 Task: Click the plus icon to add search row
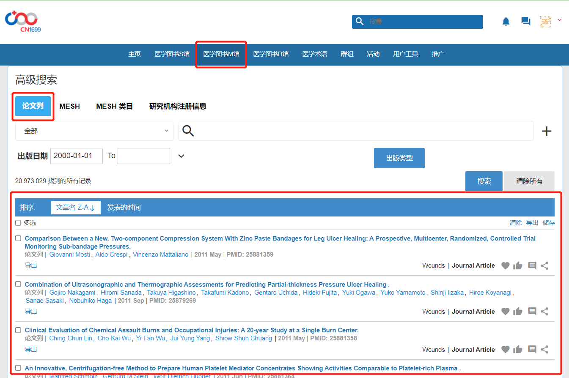[547, 131]
